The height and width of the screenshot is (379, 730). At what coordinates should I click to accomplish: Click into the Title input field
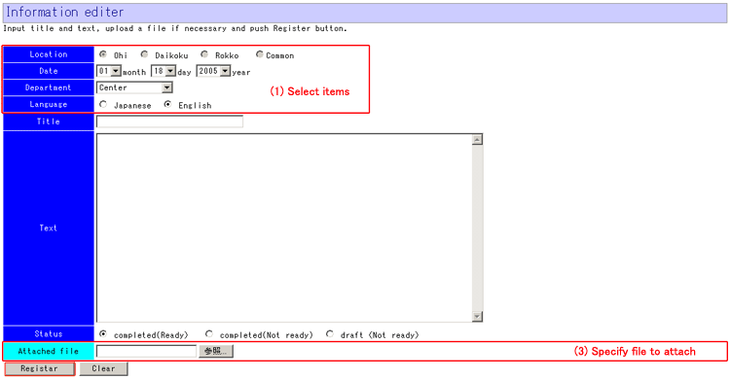click(x=169, y=121)
